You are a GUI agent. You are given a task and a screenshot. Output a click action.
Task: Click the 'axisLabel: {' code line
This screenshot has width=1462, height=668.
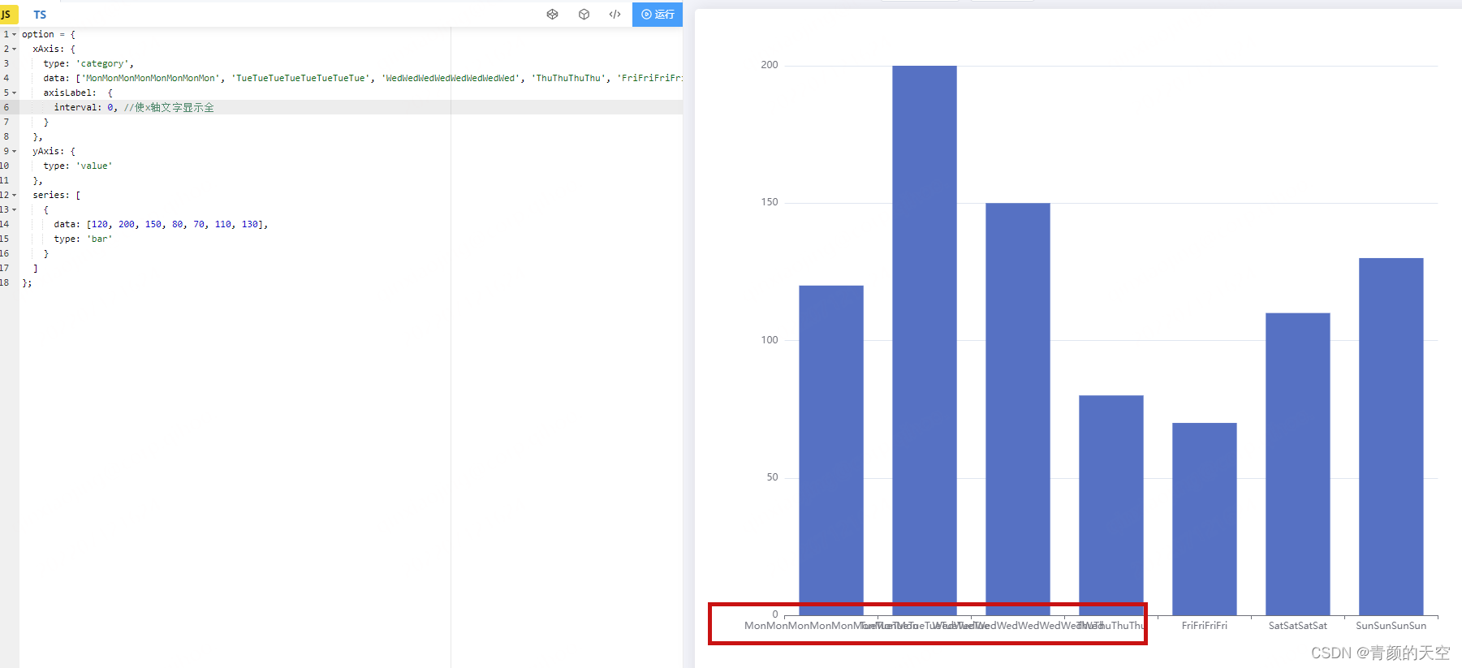coord(78,93)
